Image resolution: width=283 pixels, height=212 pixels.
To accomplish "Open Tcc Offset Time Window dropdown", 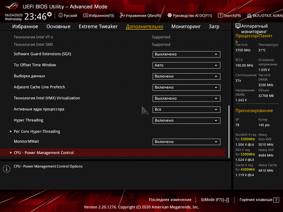I will click(x=186, y=65).
